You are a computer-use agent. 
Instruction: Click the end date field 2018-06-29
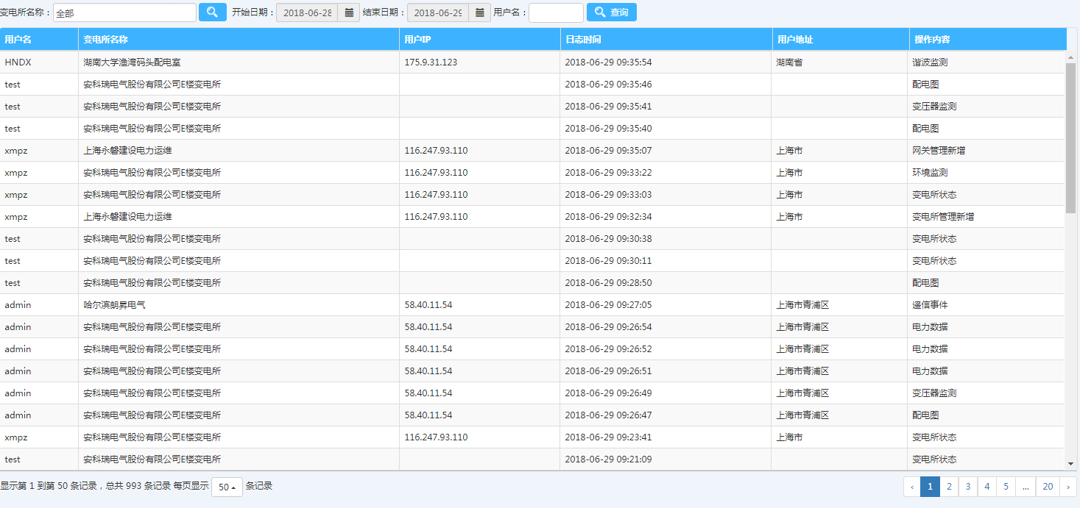(438, 12)
